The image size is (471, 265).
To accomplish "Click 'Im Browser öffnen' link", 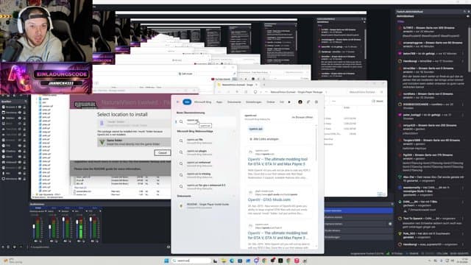I will point(302,117).
